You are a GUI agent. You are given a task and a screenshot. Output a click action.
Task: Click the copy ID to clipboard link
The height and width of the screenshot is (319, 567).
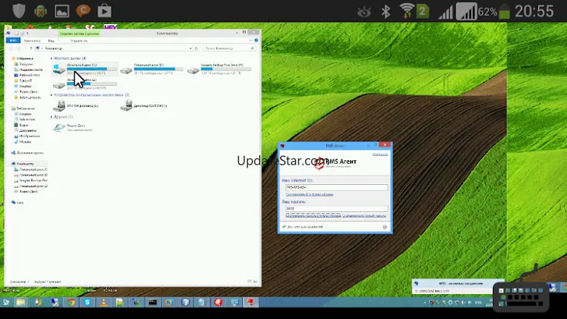pyautogui.click(x=309, y=194)
